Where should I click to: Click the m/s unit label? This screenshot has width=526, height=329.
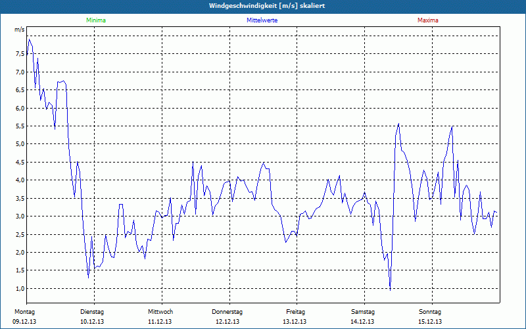[20, 29]
